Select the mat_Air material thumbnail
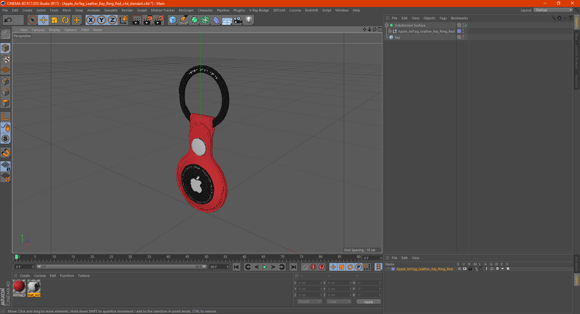The image size is (580, 314). [x=34, y=288]
